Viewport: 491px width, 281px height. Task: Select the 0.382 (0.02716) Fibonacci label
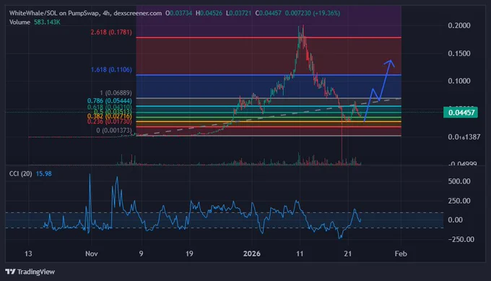pos(109,116)
